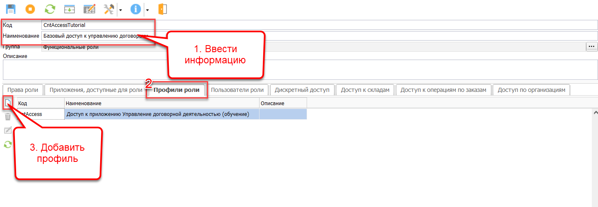The width and height of the screenshot is (598, 207).
Task: Click the blue floppy disk Save icon
Action: click(x=10, y=9)
